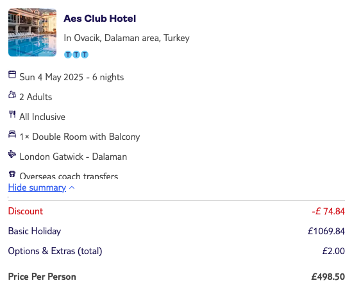Click the bed icon for room type
Screen dimensions: 352x292
[12, 134]
